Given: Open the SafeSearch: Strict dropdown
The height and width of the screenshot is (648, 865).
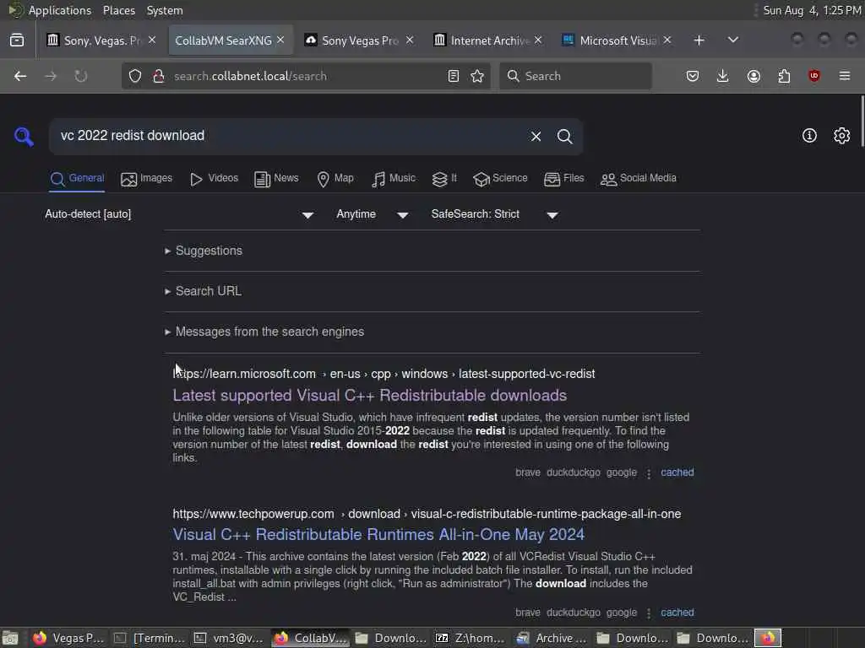Looking at the screenshot, I should (495, 214).
